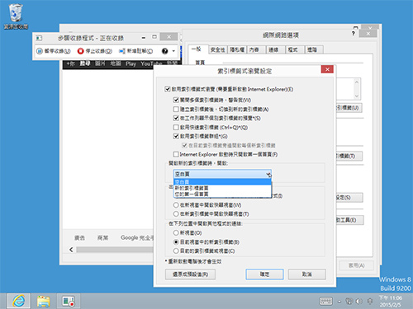This screenshot has height=309, width=413.
Task: Click the Play link in Google bar
Action: tap(131, 63)
